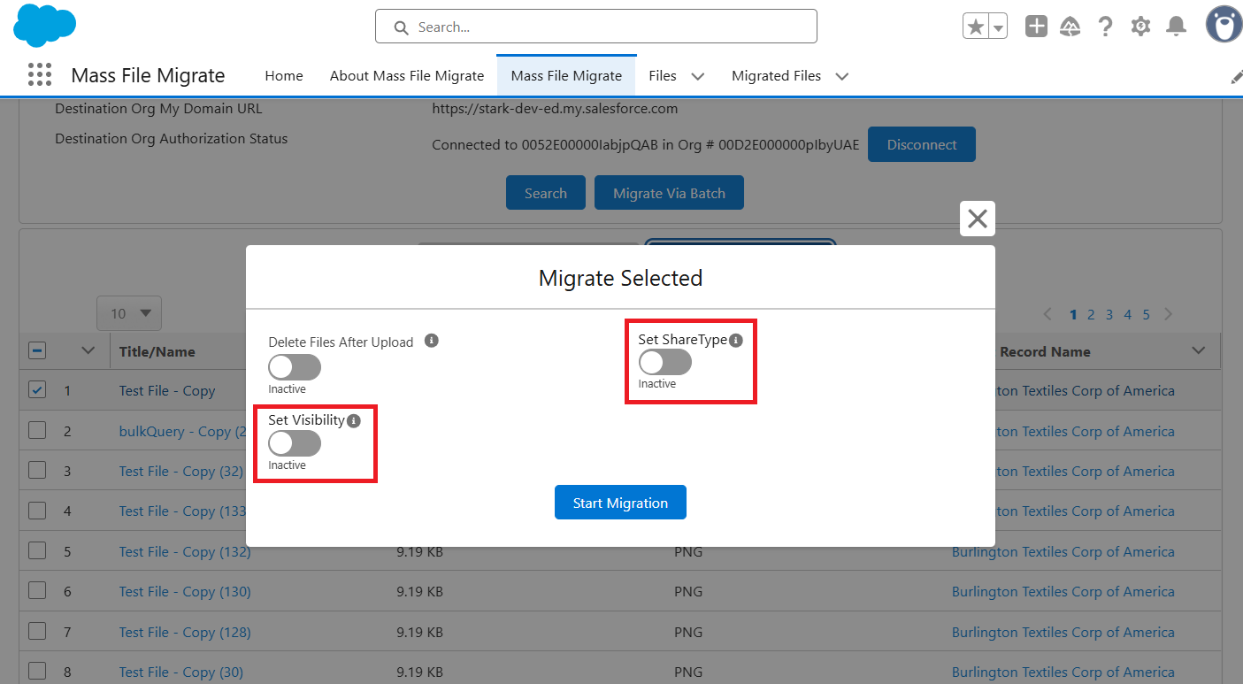Open the Migrated Files tab
The width and height of the screenshot is (1243, 684).
(x=776, y=76)
